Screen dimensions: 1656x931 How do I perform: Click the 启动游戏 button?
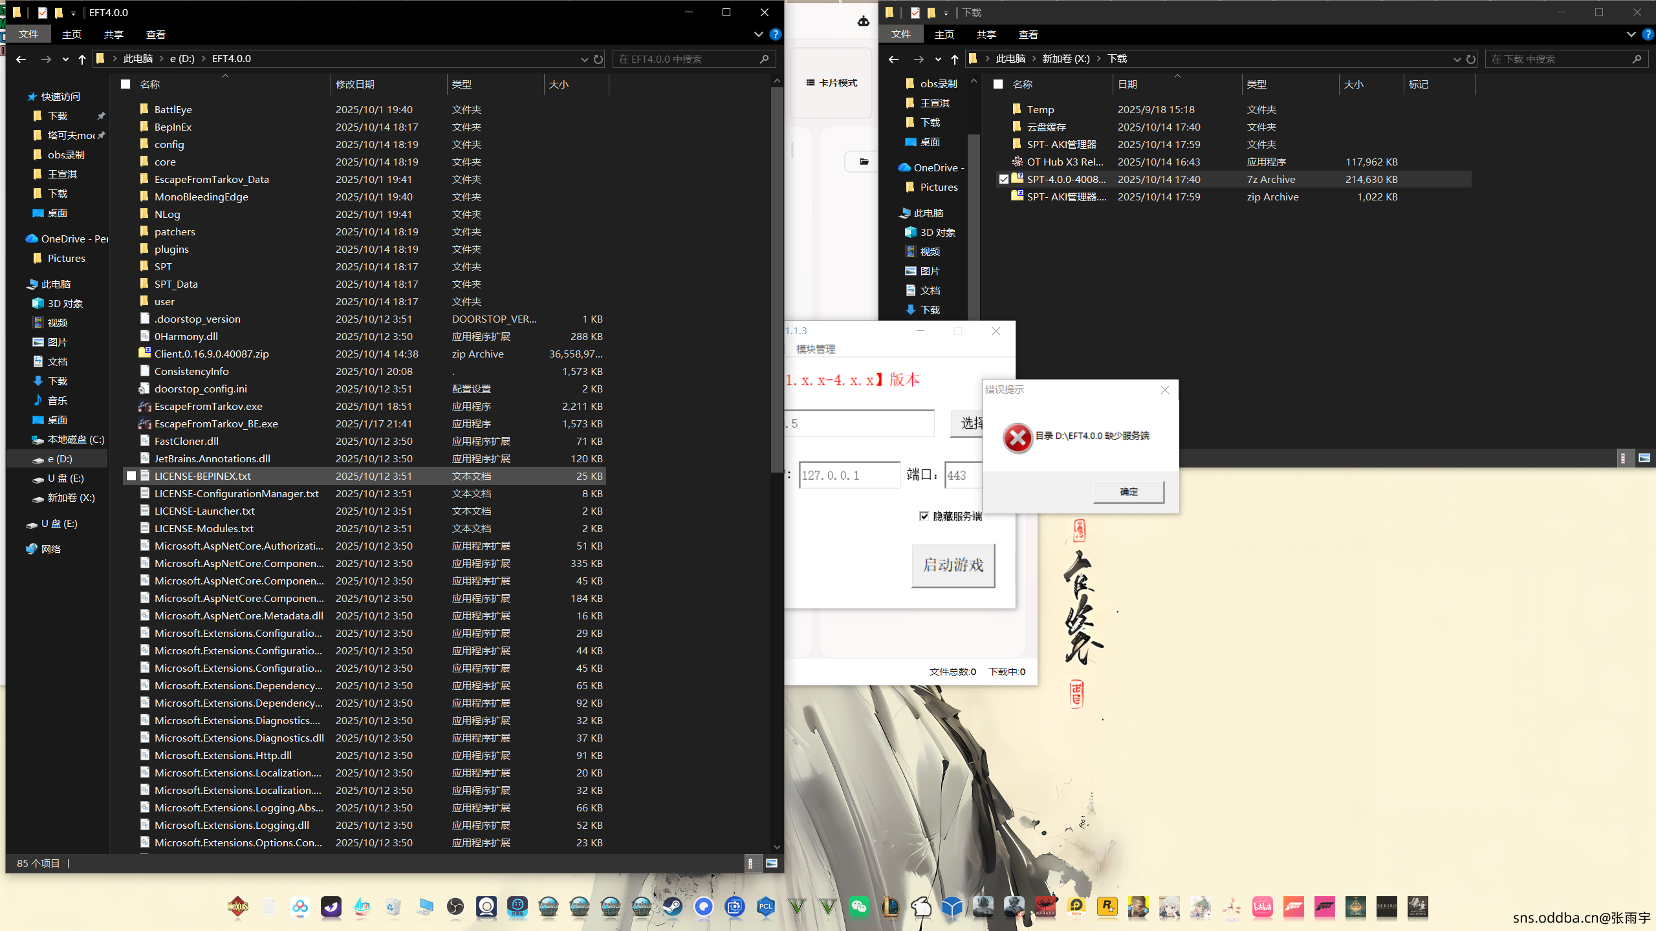(953, 565)
